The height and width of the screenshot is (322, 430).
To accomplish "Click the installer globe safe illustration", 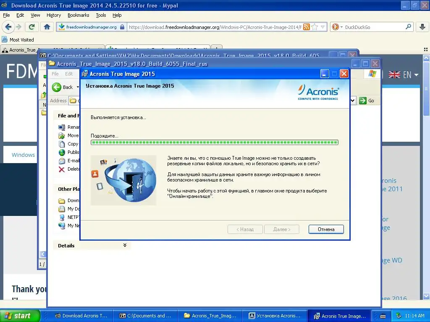I will 123,180.
